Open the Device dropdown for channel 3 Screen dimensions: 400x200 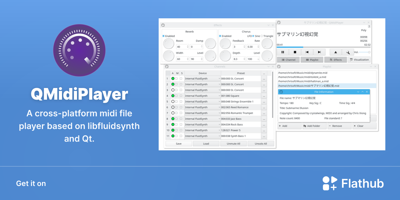click(x=202, y=90)
